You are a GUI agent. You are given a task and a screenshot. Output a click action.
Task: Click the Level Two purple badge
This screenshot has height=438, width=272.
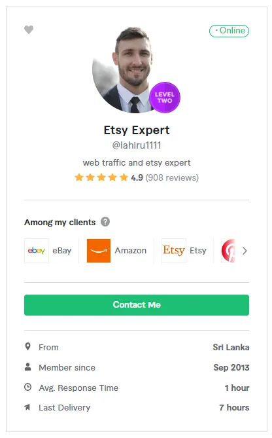click(x=165, y=98)
